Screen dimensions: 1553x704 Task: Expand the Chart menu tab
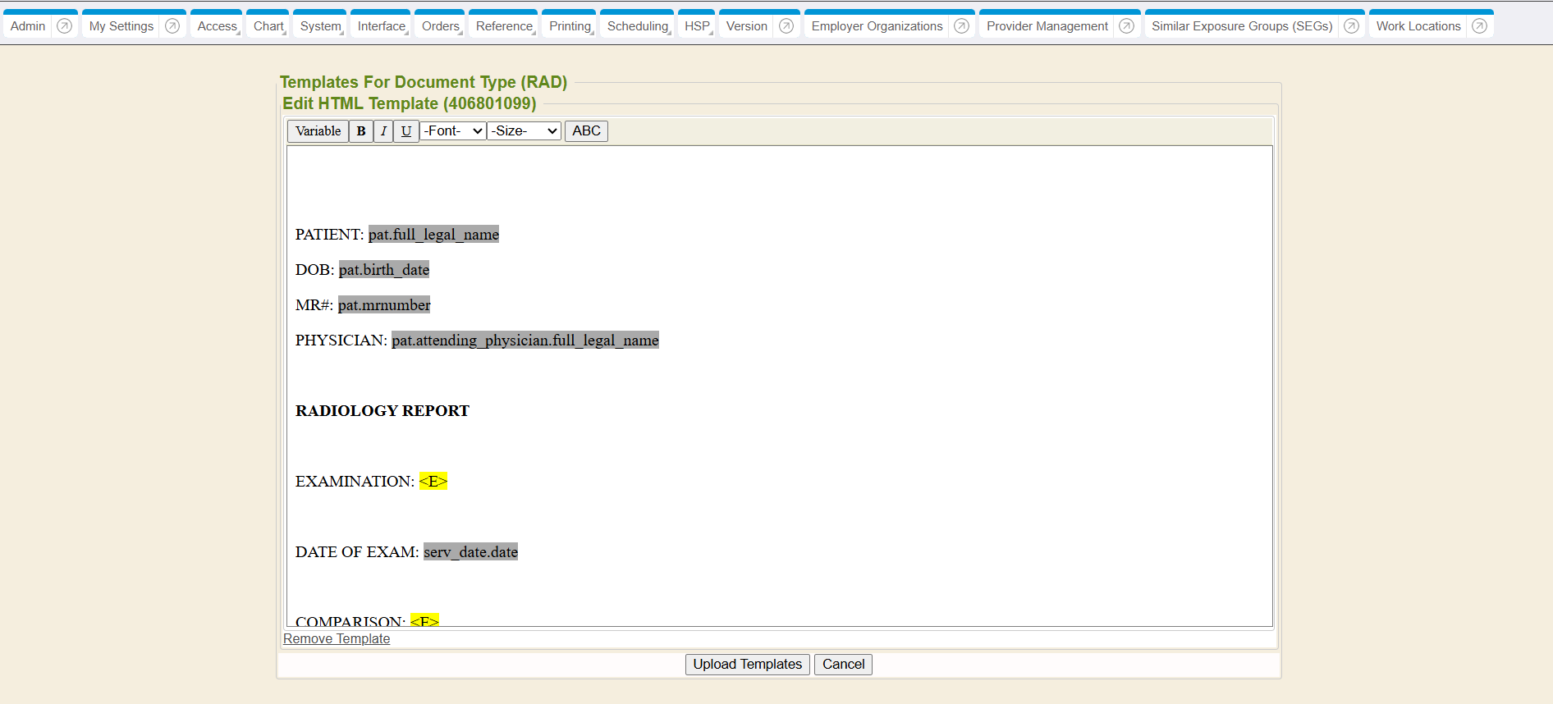point(268,26)
